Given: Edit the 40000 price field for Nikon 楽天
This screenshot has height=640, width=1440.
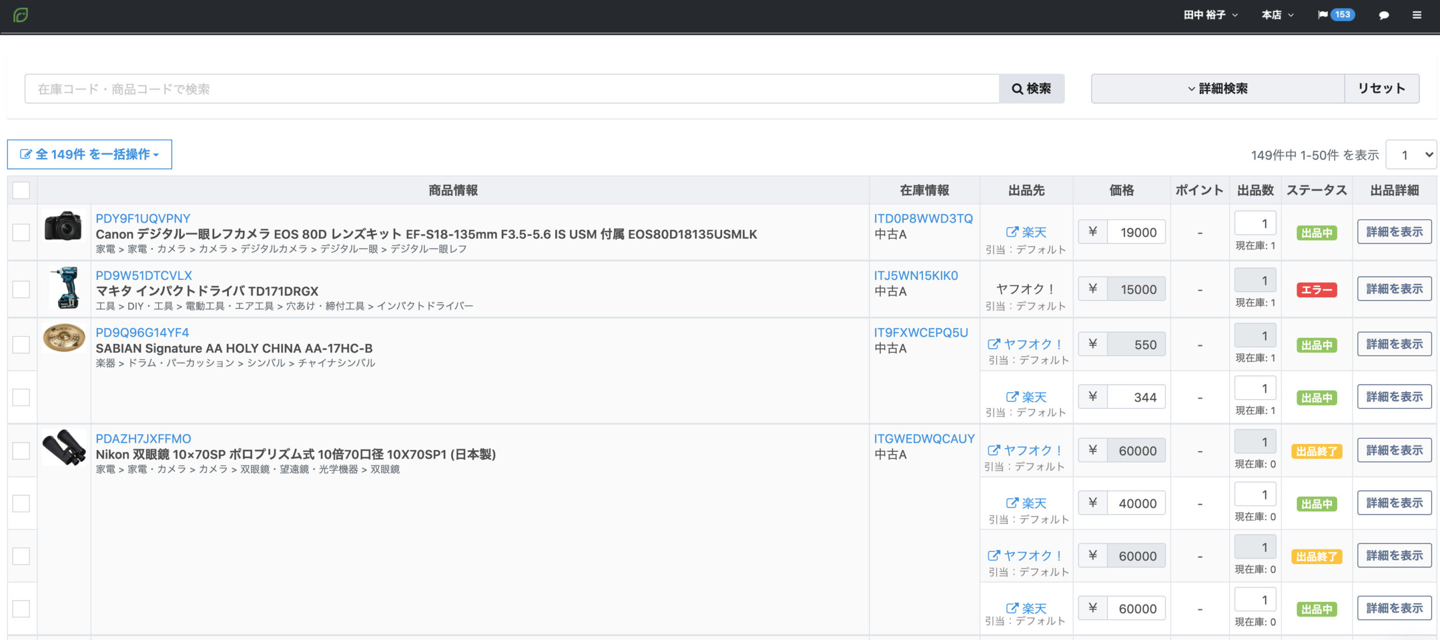Looking at the screenshot, I should (1136, 503).
